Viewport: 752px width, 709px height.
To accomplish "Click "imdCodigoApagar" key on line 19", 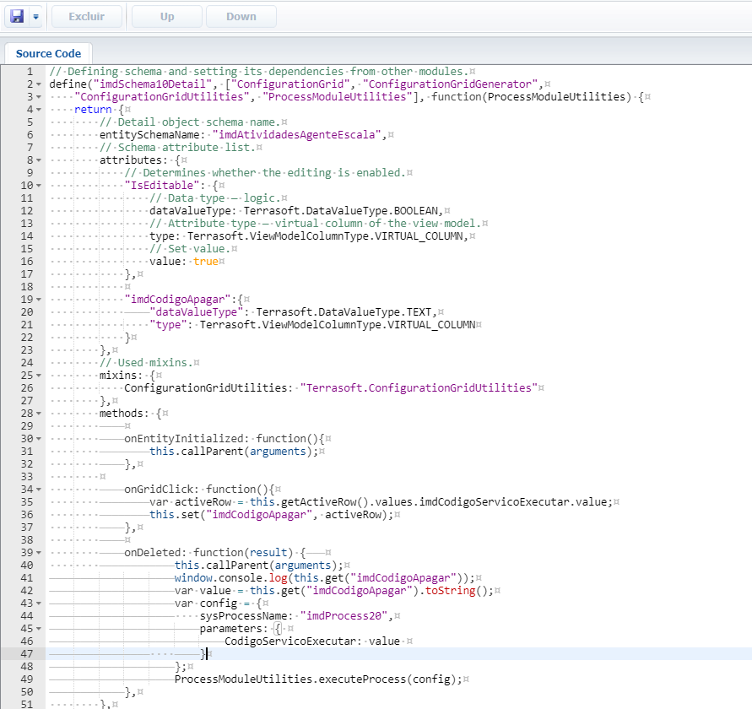I will pos(178,300).
